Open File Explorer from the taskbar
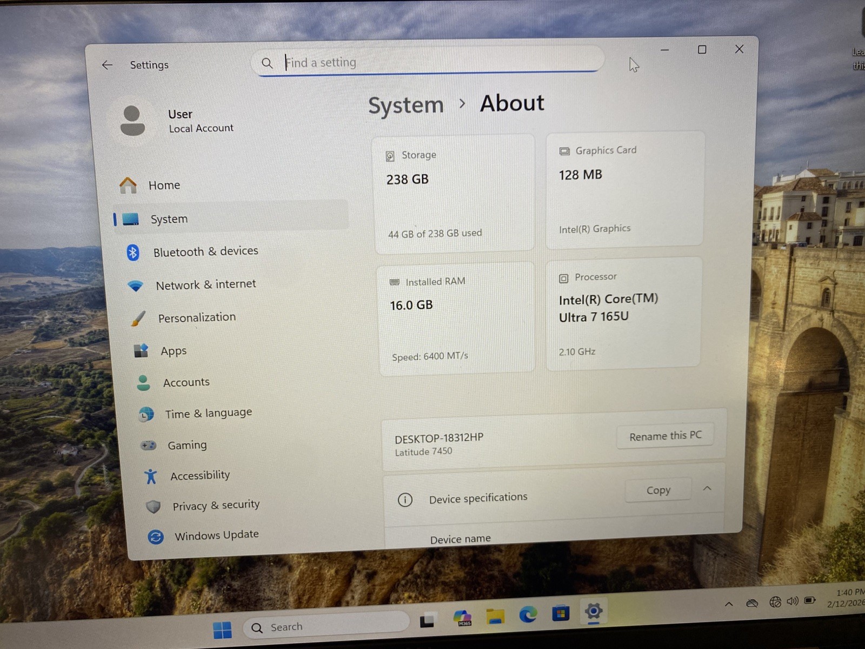This screenshot has width=865, height=649. coord(495,616)
